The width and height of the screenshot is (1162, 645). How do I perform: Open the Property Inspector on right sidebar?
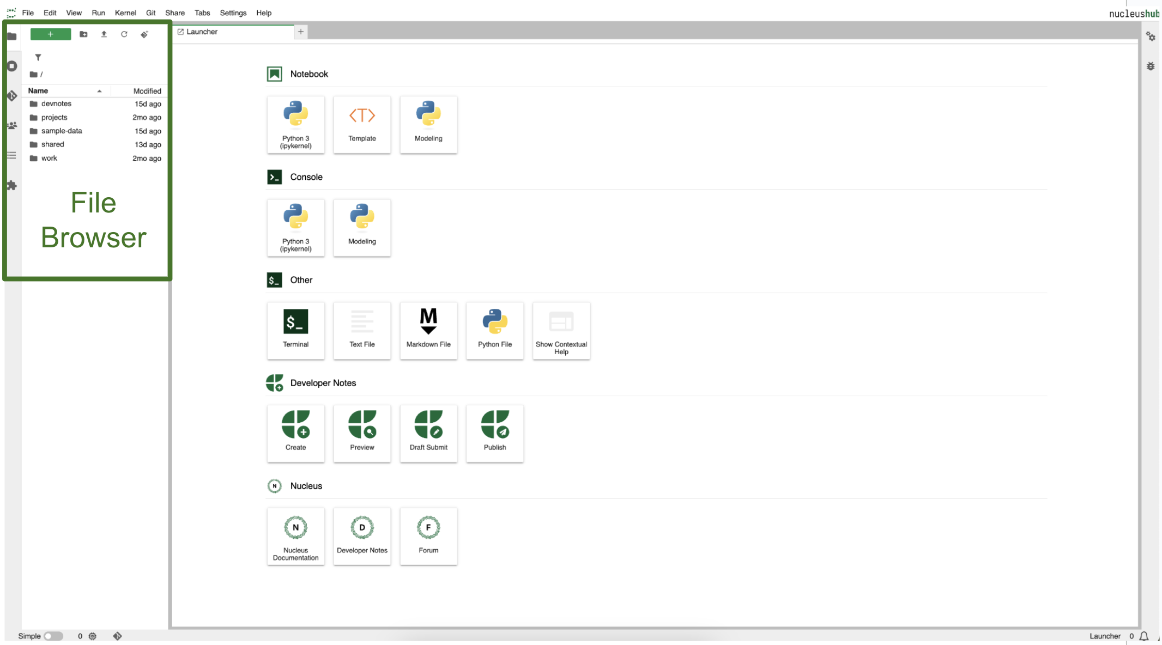pyautogui.click(x=1151, y=36)
